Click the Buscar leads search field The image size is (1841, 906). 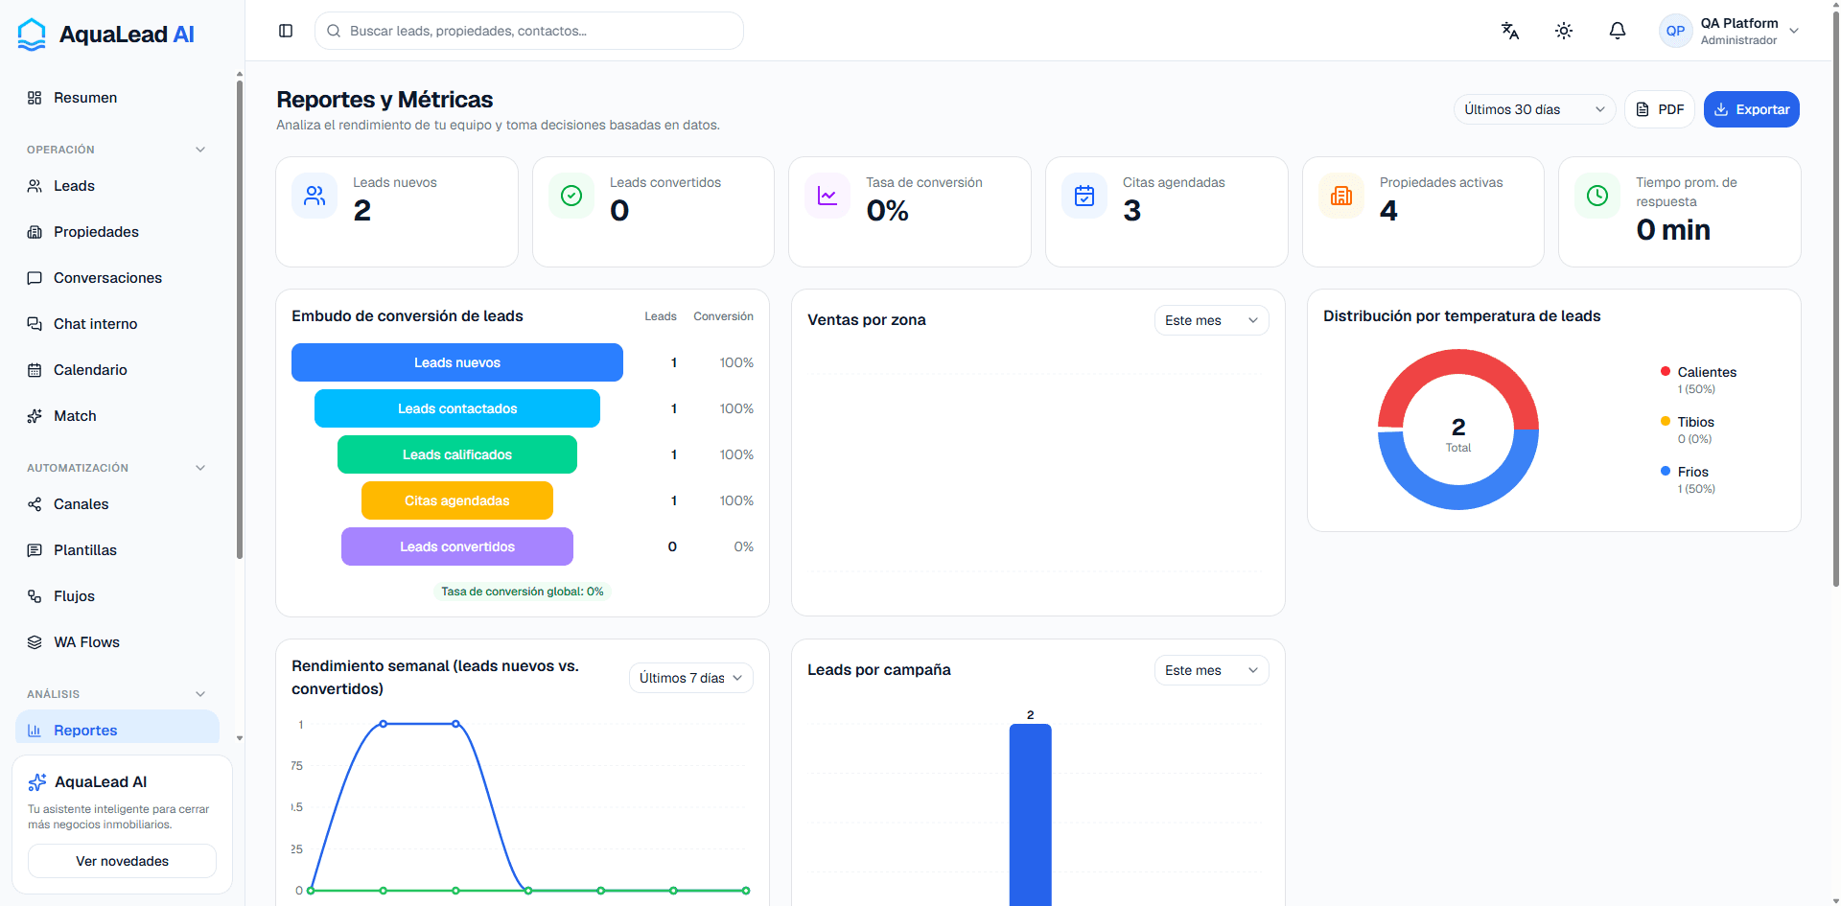(528, 31)
